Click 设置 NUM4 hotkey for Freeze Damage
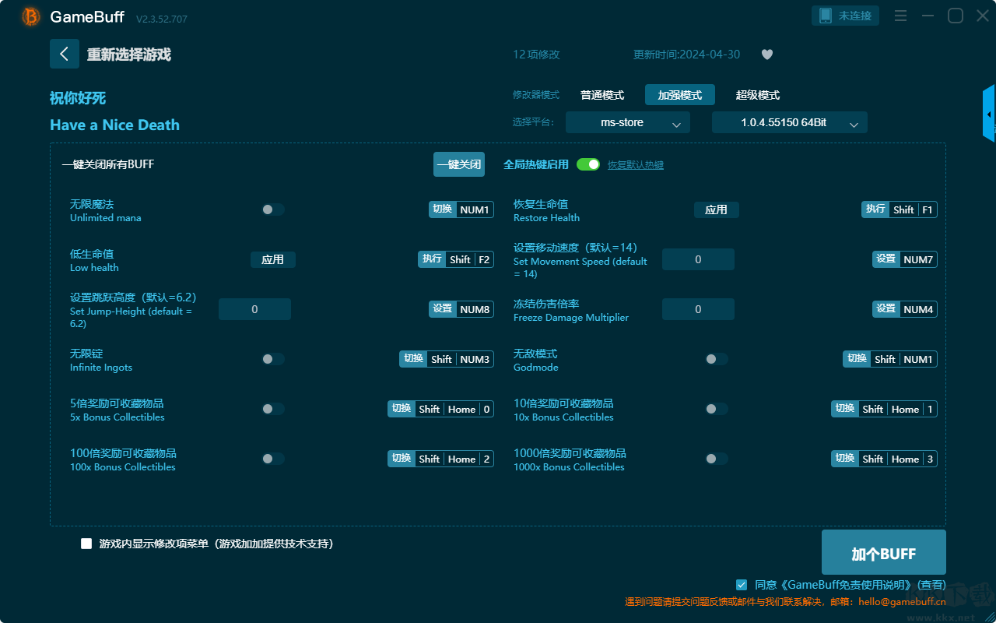 pyautogui.click(x=905, y=309)
